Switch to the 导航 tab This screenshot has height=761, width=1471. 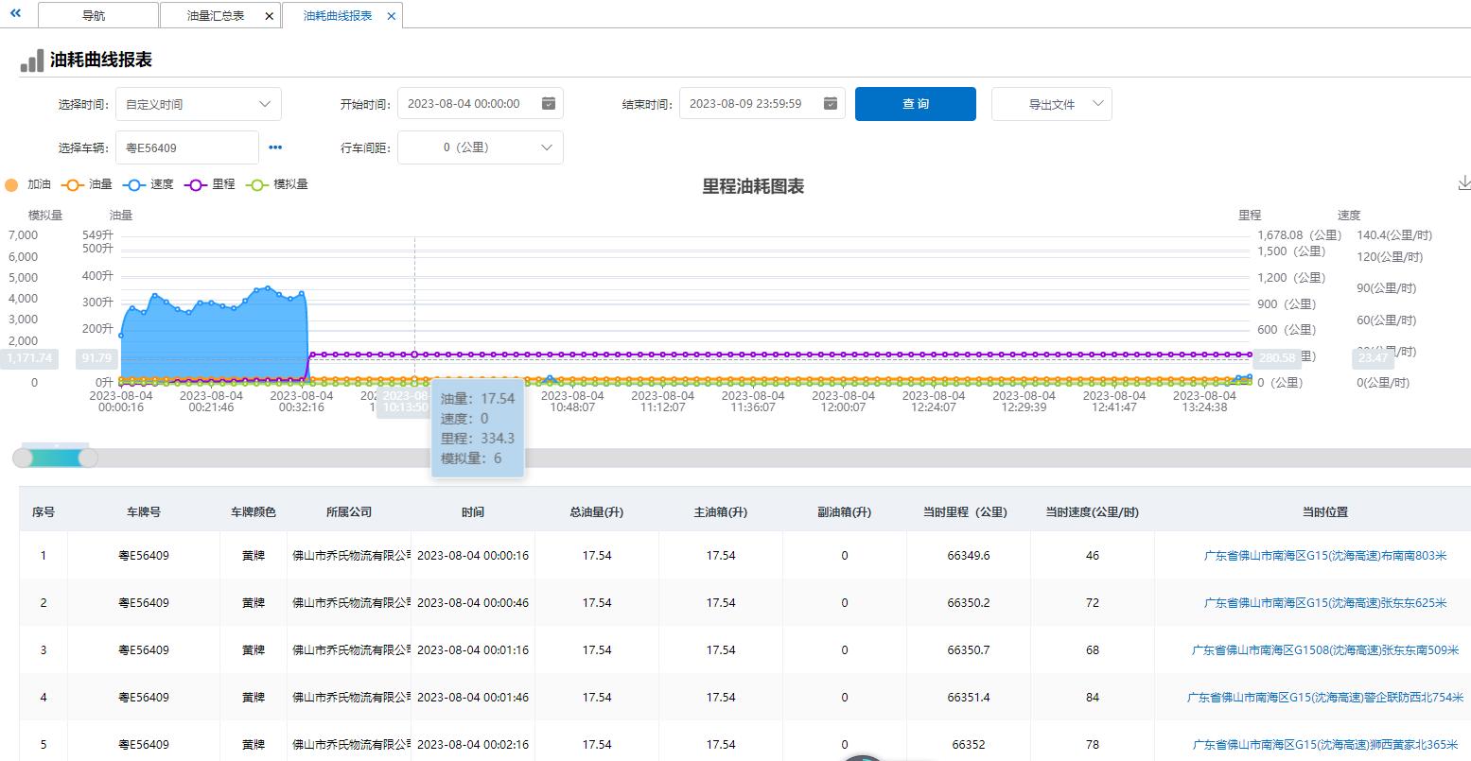coord(94,16)
